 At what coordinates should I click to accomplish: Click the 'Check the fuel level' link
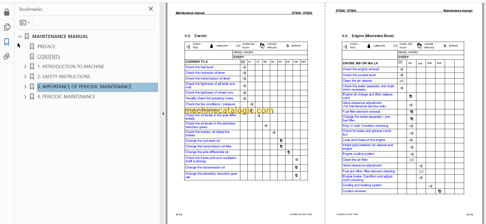pyautogui.click(x=199, y=67)
